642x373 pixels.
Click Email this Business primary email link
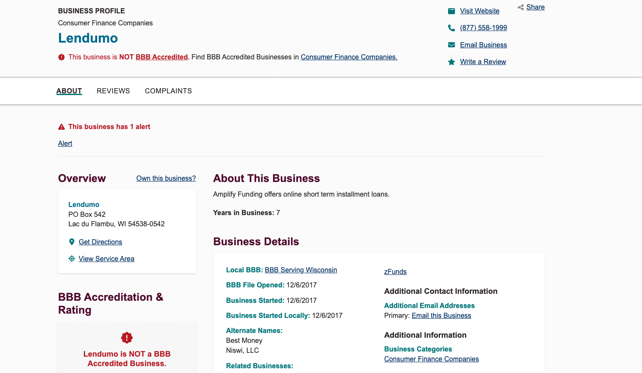[441, 315]
